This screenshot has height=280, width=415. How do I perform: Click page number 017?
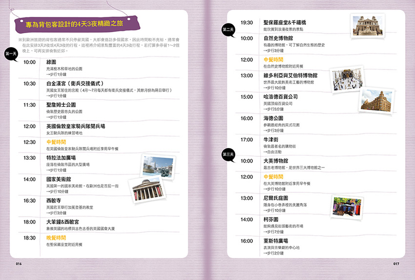click(x=396, y=264)
